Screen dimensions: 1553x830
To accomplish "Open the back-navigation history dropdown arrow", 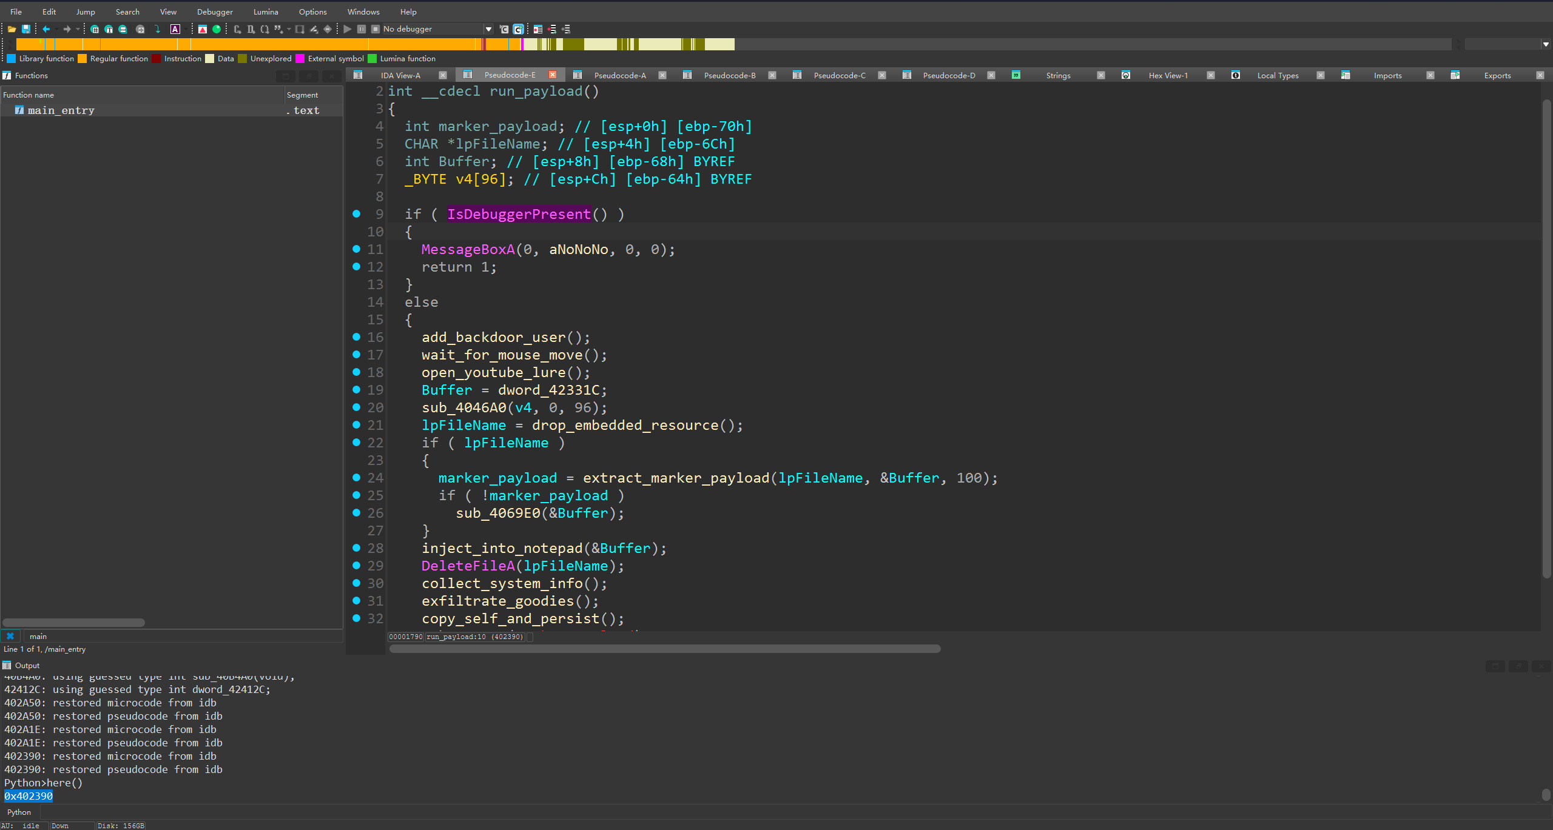I will pos(56,29).
